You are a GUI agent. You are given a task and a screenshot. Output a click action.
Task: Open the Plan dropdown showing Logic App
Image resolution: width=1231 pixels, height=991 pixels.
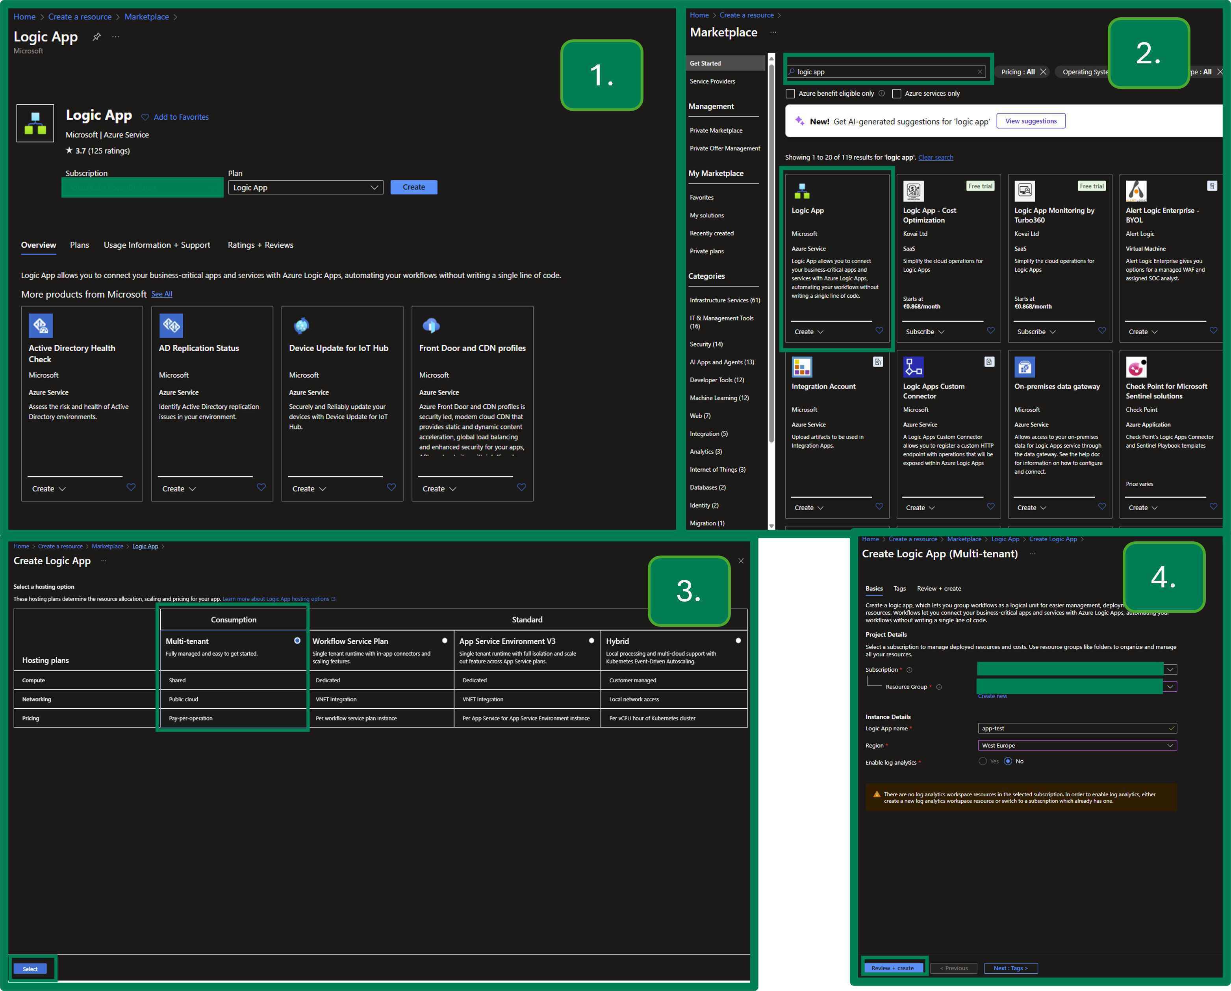[x=306, y=187]
